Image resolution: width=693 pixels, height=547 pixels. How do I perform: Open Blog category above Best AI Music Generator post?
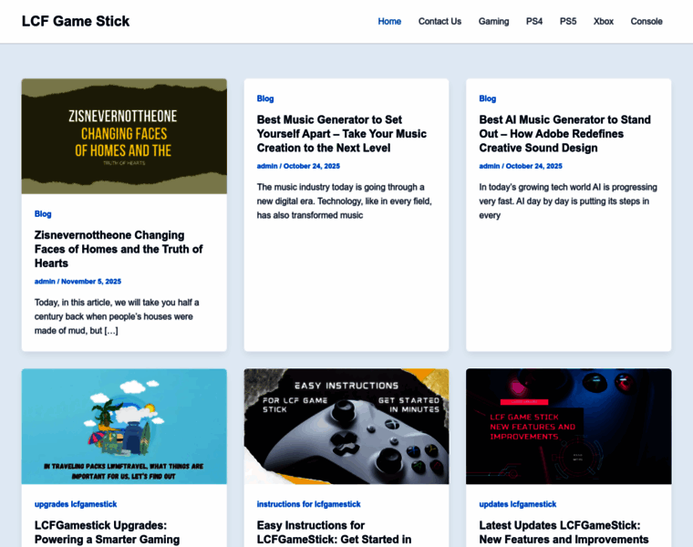pyautogui.click(x=488, y=98)
